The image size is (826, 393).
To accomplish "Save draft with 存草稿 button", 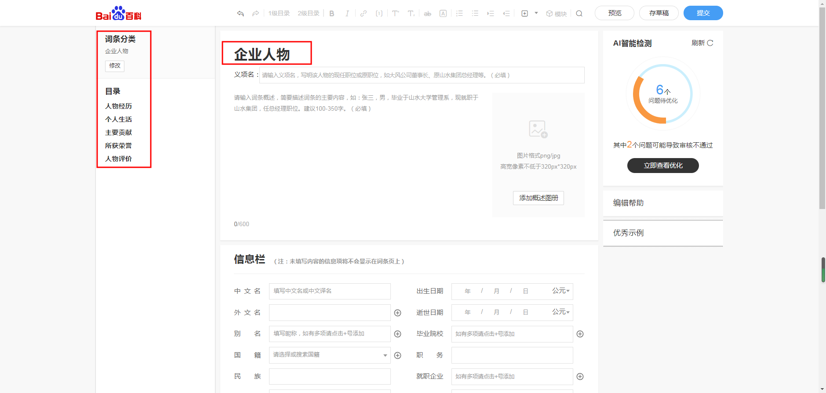I will click(x=659, y=13).
